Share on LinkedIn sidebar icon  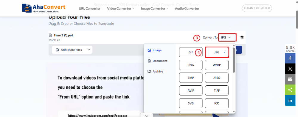click(290, 101)
